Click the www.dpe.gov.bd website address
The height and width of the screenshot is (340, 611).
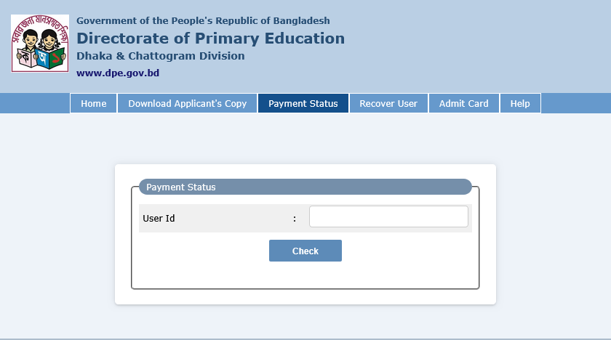click(117, 73)
